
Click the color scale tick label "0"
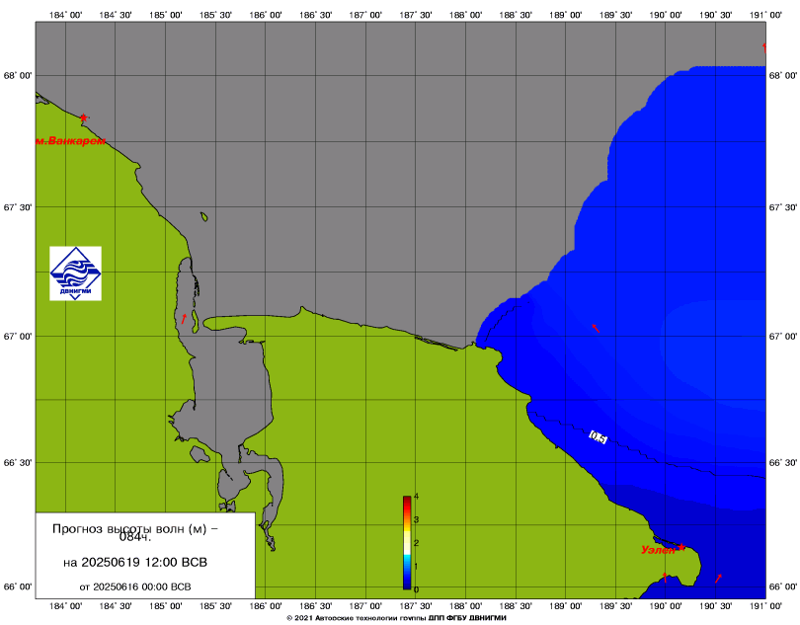[417, 589]
